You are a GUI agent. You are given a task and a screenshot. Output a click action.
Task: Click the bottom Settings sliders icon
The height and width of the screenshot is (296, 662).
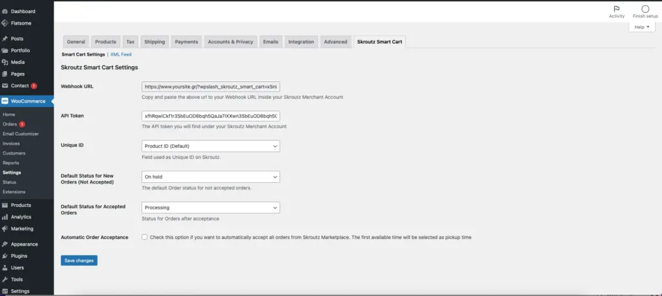pyautogui.click(x=5, y=291)
